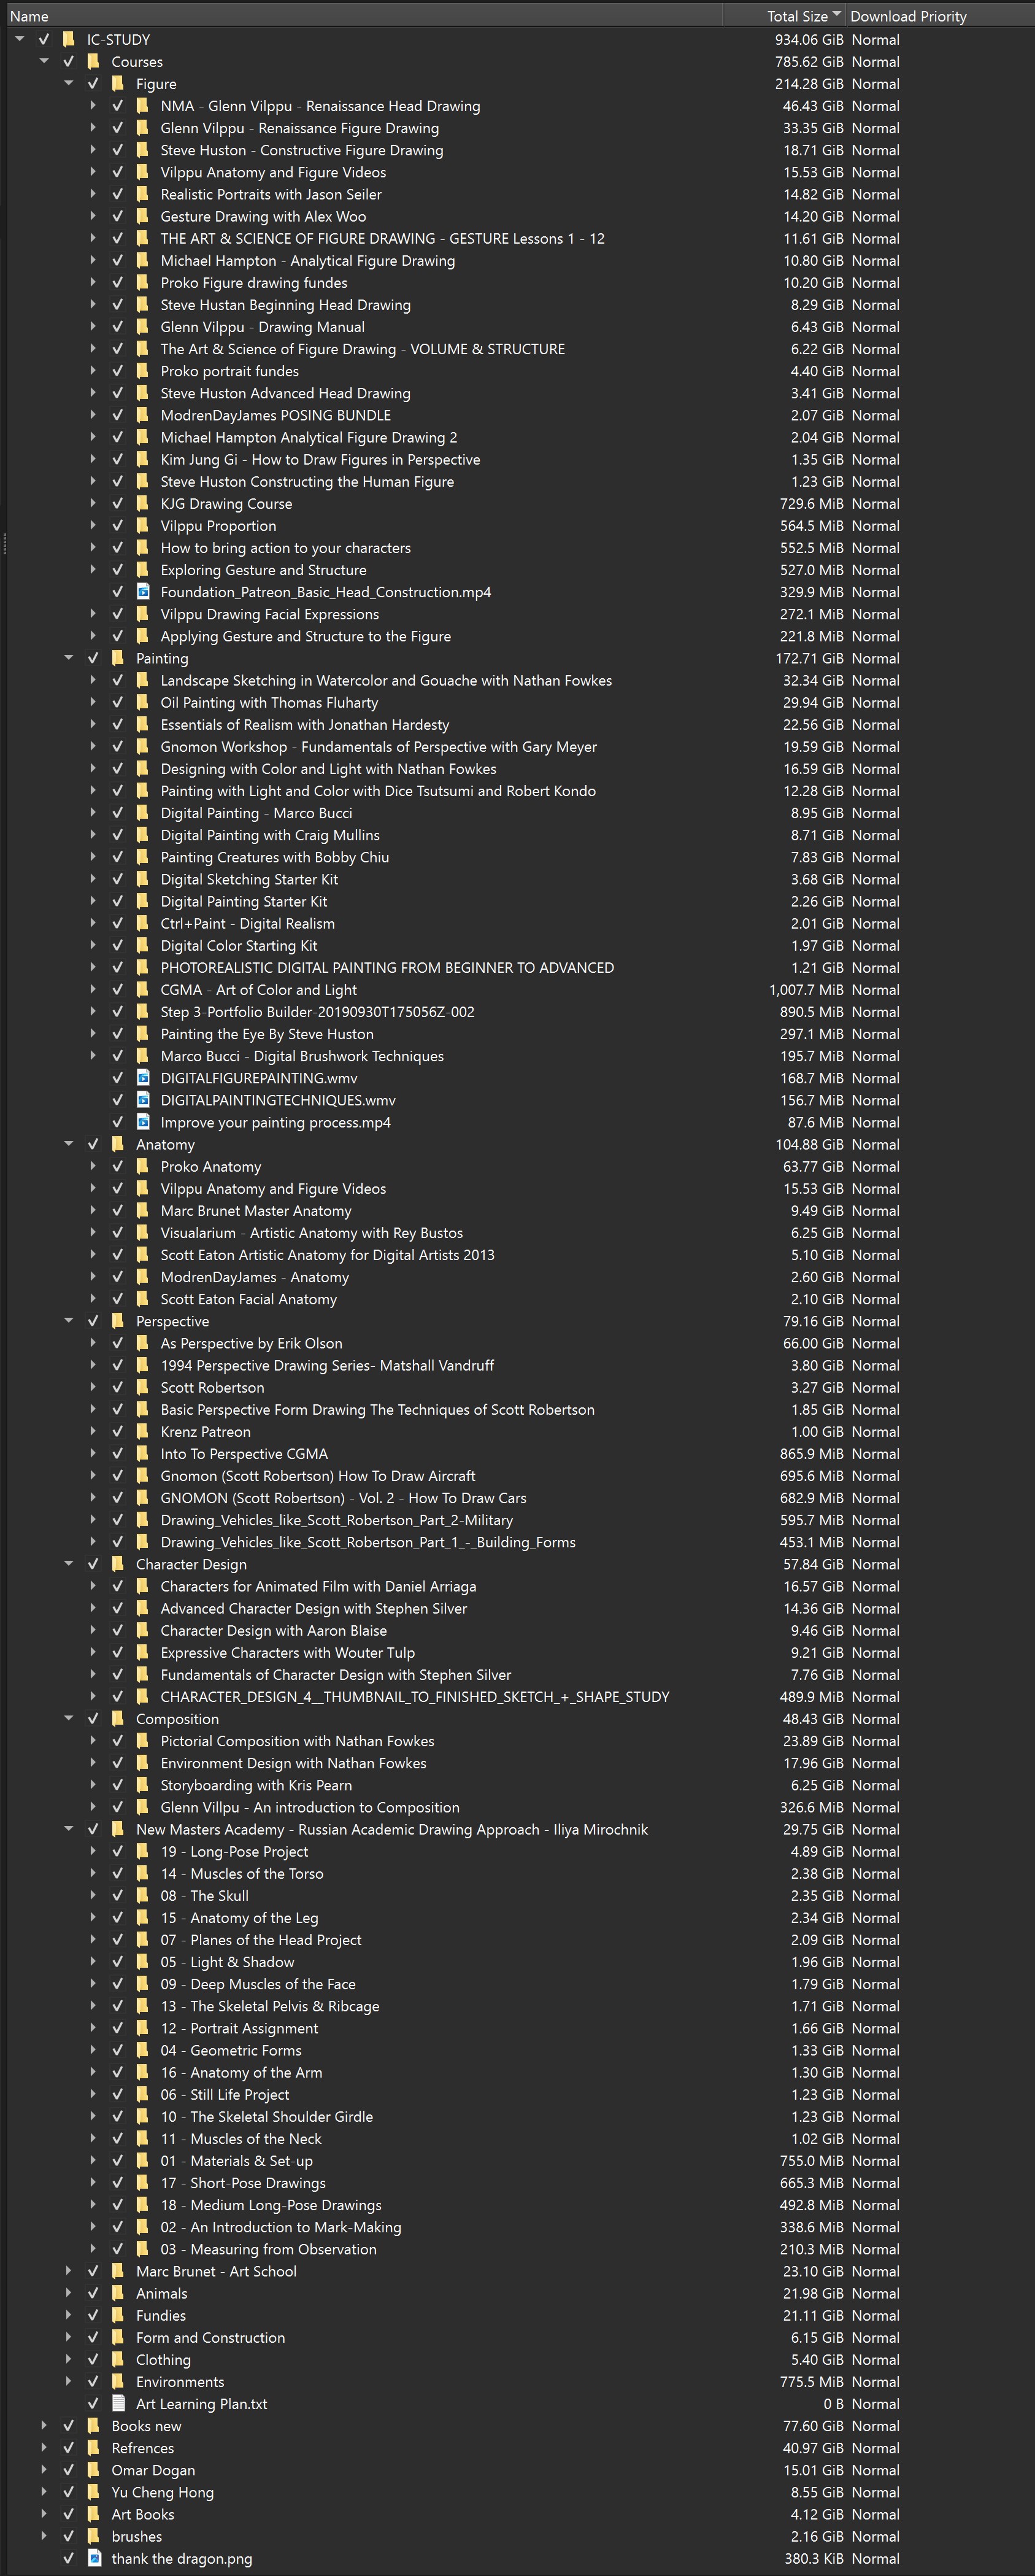Click the '380.3 KiB' size value

tap(814, 2558)
